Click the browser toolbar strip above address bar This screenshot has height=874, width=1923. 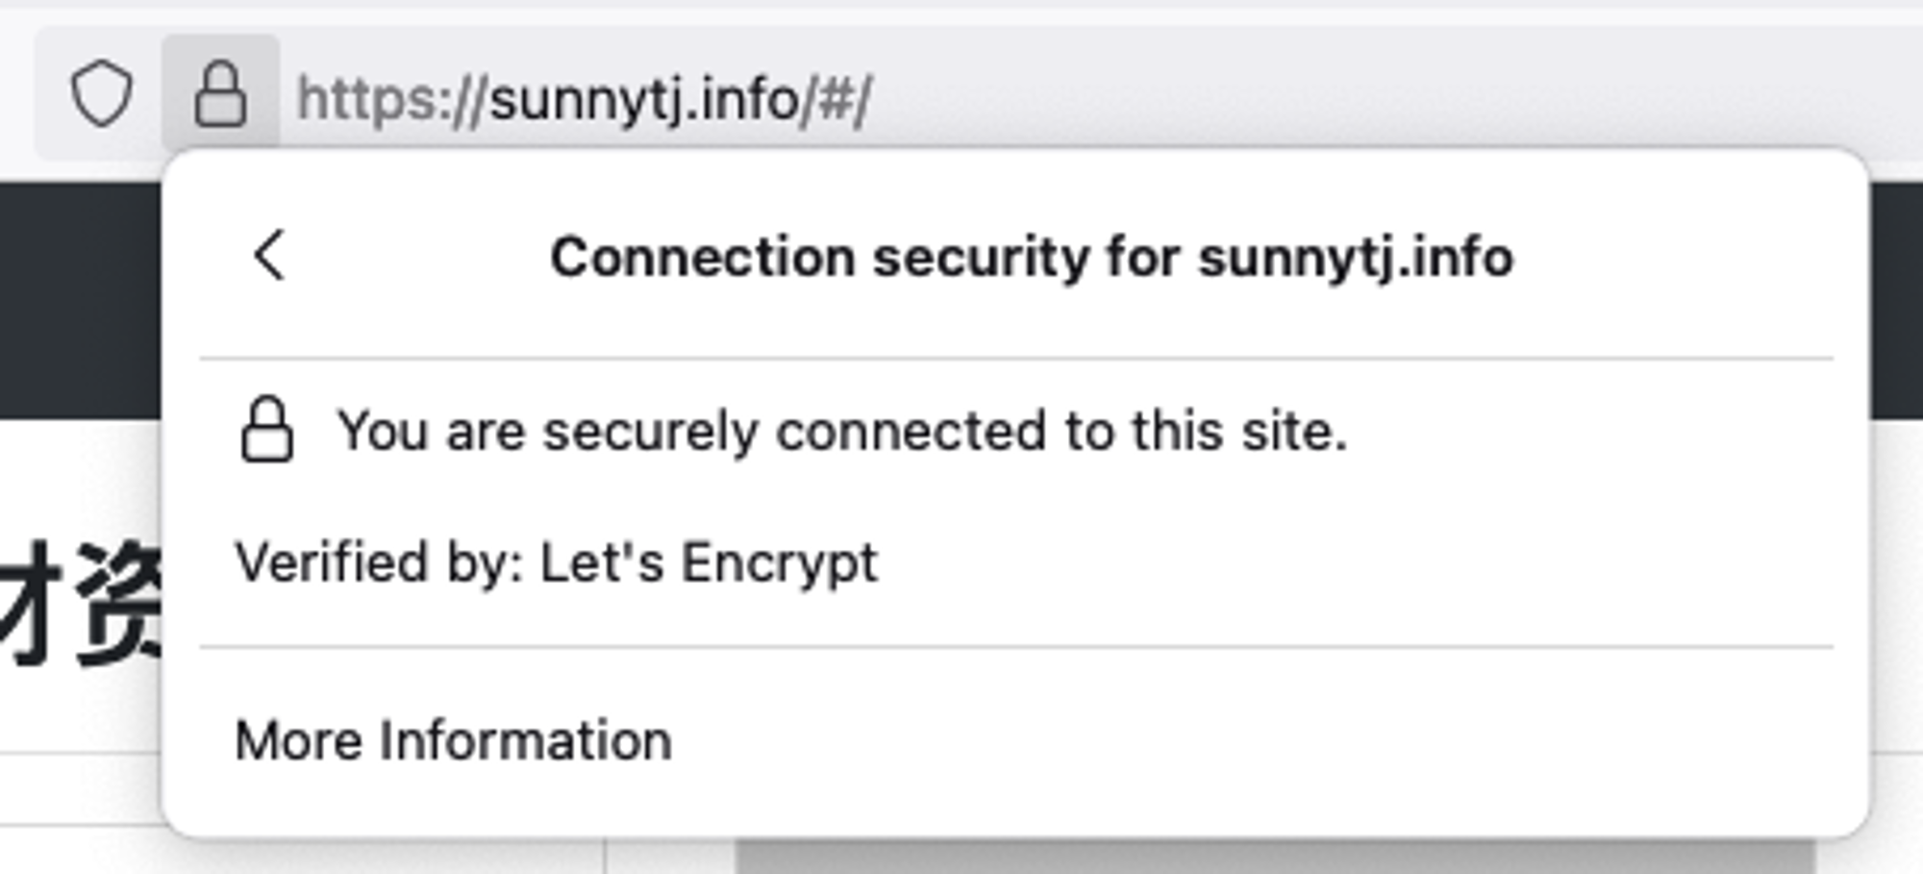pyautogui.click(x=961, y=12)
